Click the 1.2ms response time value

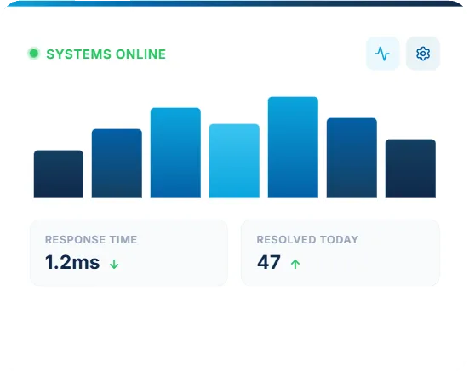(72, 262)
